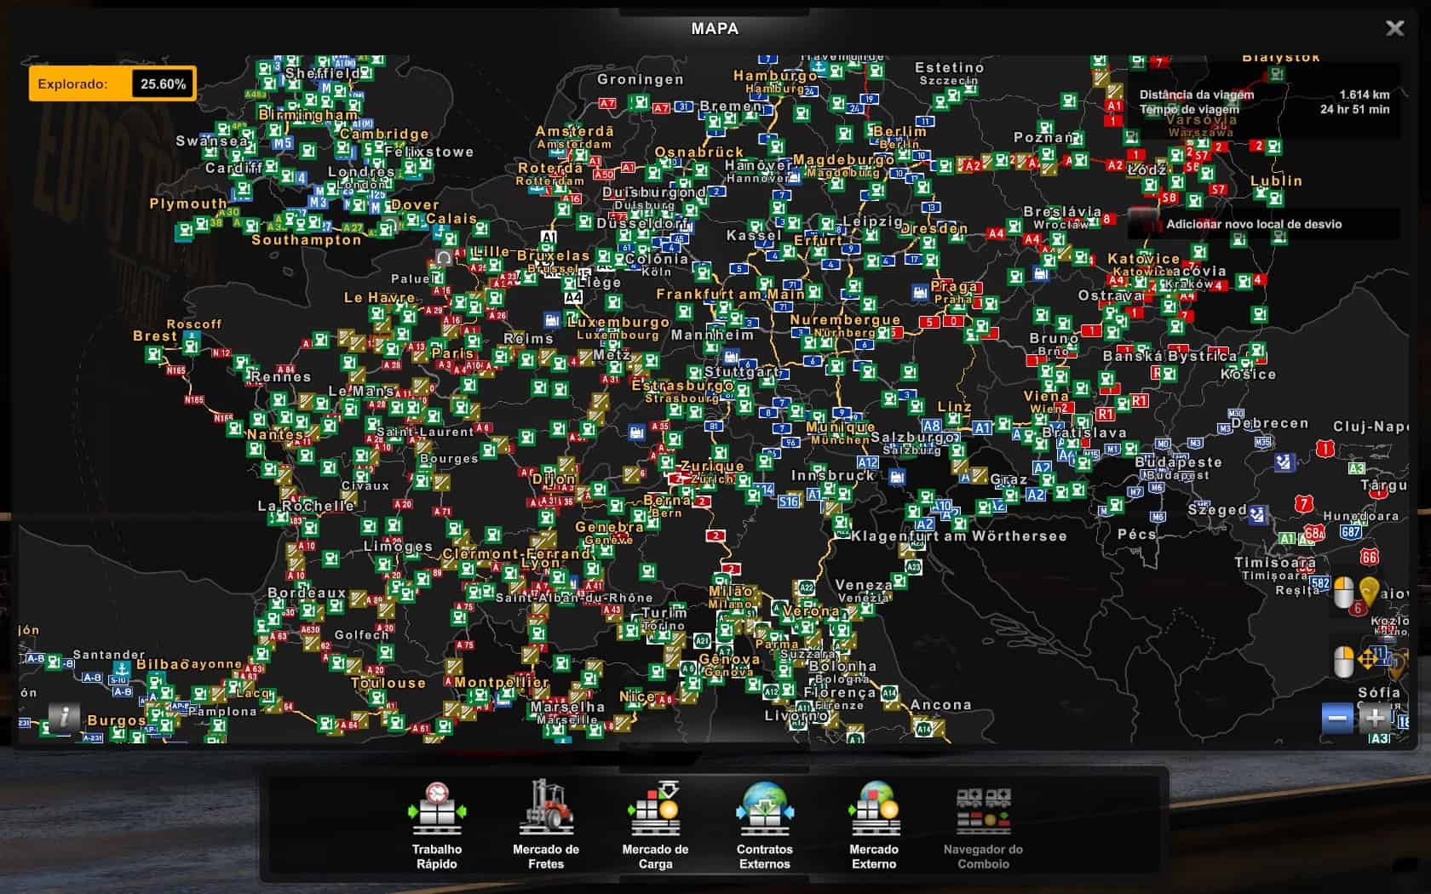The width and height of the screenshot is (1431, 894).
Task: Select the Paris city label on map
Action: pyautogui.click(x=452, y=353)
